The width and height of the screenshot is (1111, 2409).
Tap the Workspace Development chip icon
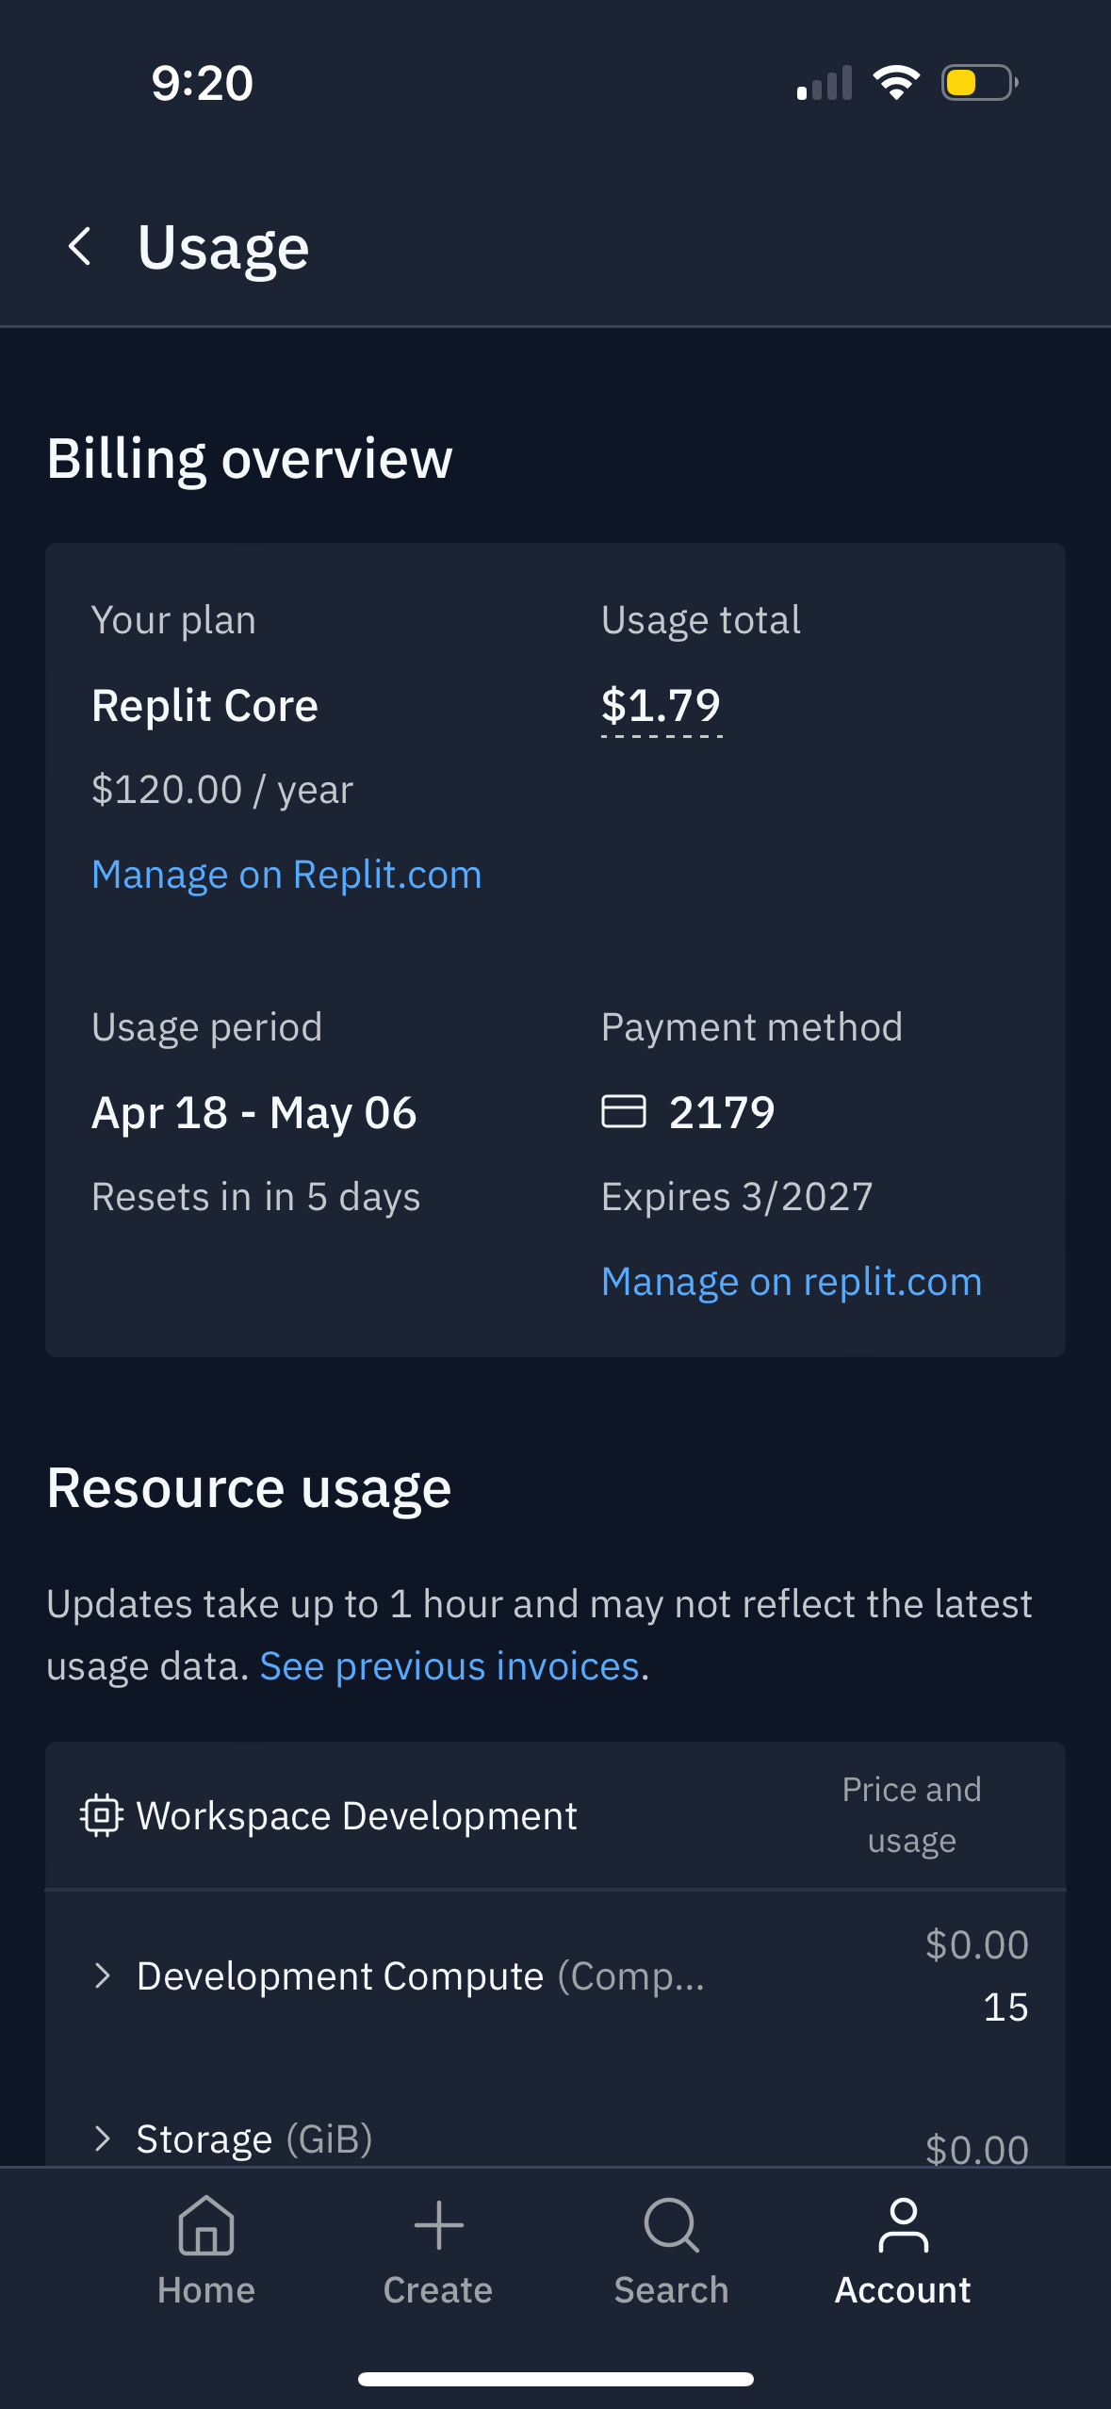pos(101,1815)
